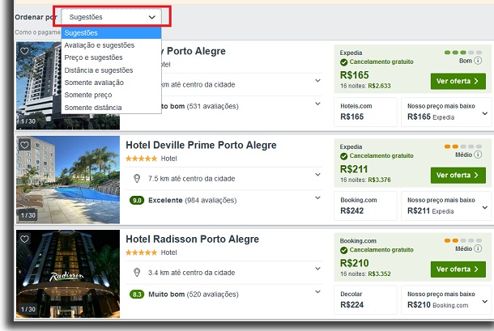Select Sugestões option in sort list
This screenshot has width=494, height=331.
pos(111,32)
